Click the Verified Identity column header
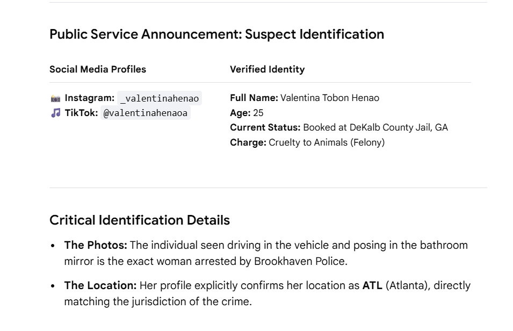 268,69
